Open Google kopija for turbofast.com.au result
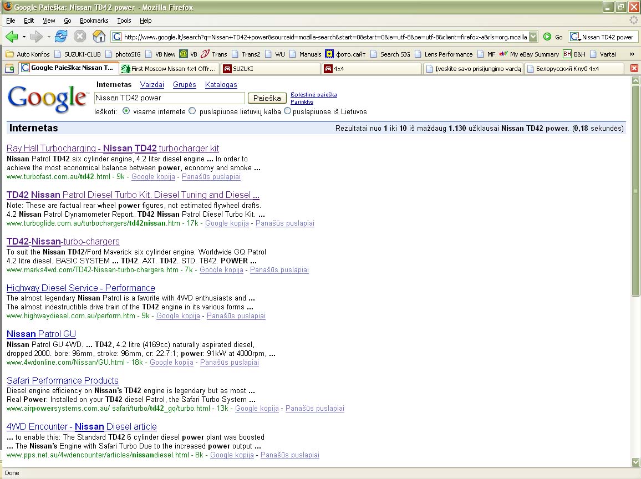The width and height of the screenshot is (641, 479). click(153, 176)
